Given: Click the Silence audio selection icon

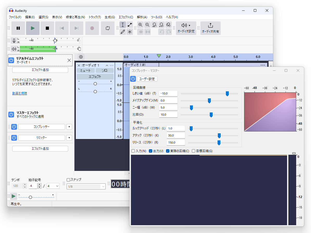Looking at the screenshot, I should 147,32.
